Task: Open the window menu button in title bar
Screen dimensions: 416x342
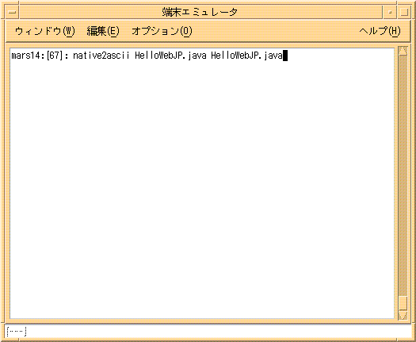Action: (x=12, y=12)
